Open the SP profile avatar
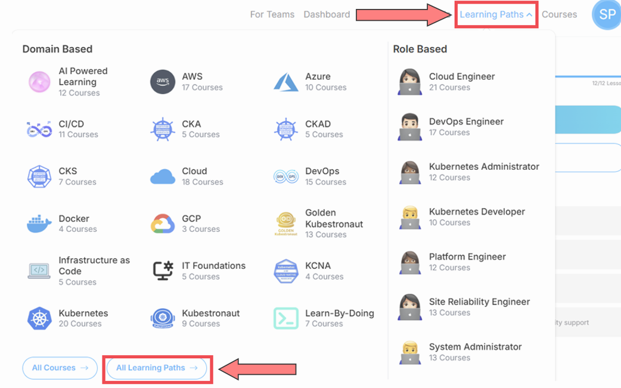This screenshot has width=621, height=388. [x=607, y=15]
